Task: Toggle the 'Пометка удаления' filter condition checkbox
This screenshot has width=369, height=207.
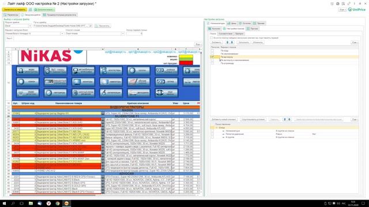Action: coord(213,134)
